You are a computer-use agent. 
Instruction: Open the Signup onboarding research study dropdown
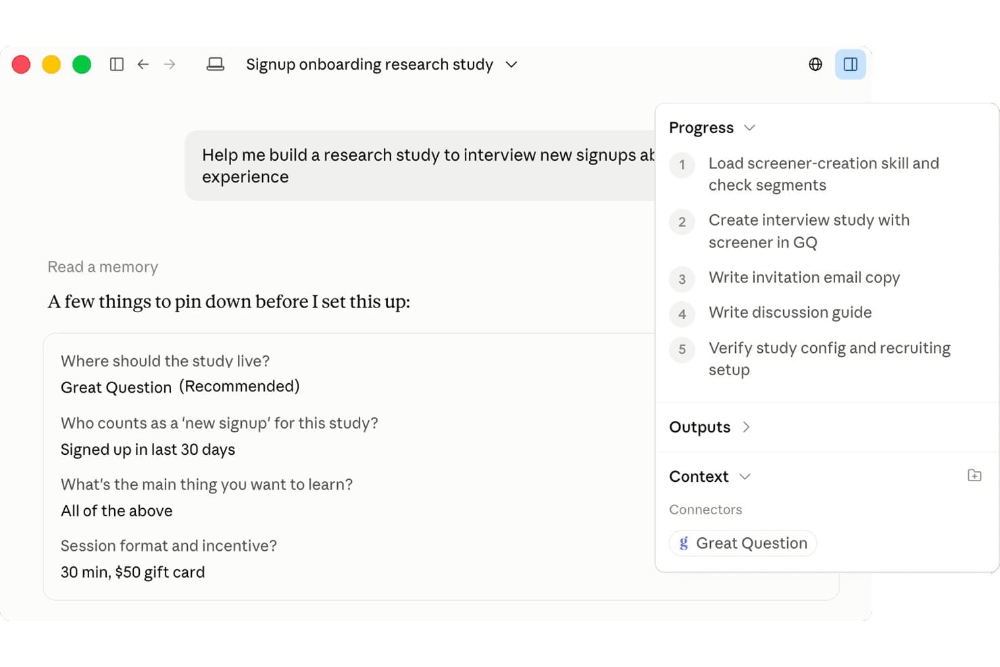point(511,64)
